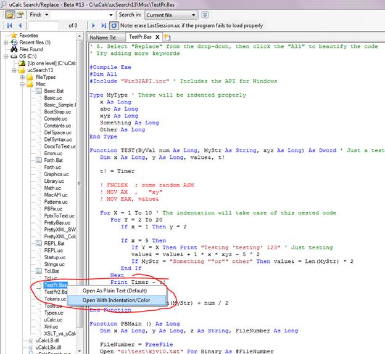Click the refresh icon in the toolbar
The height and width of the screenshot is (354, 385).
pyautogui.click(x=114, y=26)
